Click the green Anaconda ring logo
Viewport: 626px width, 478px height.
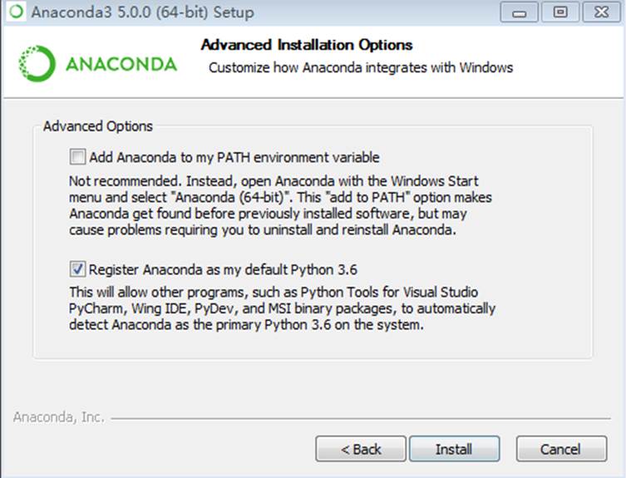point(37,63)
